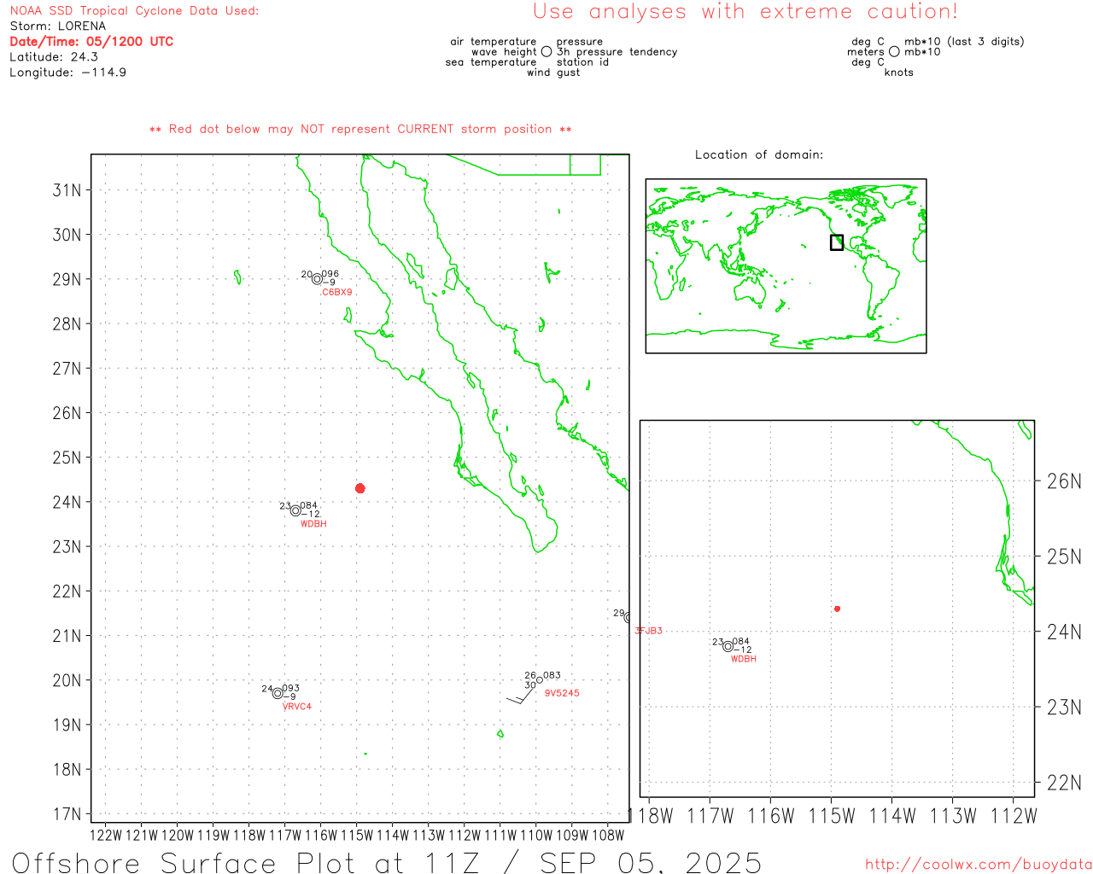Click WDBH label on the zoomed inset map
This screenshot has height=874, width=1093.
click(x=744, y=659)
